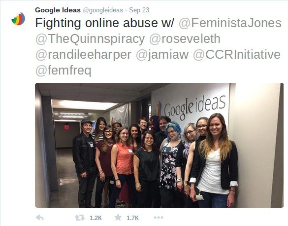The image size is (288, 226).
Task: Click the @googleideas handle
Action: coord(103,10)
